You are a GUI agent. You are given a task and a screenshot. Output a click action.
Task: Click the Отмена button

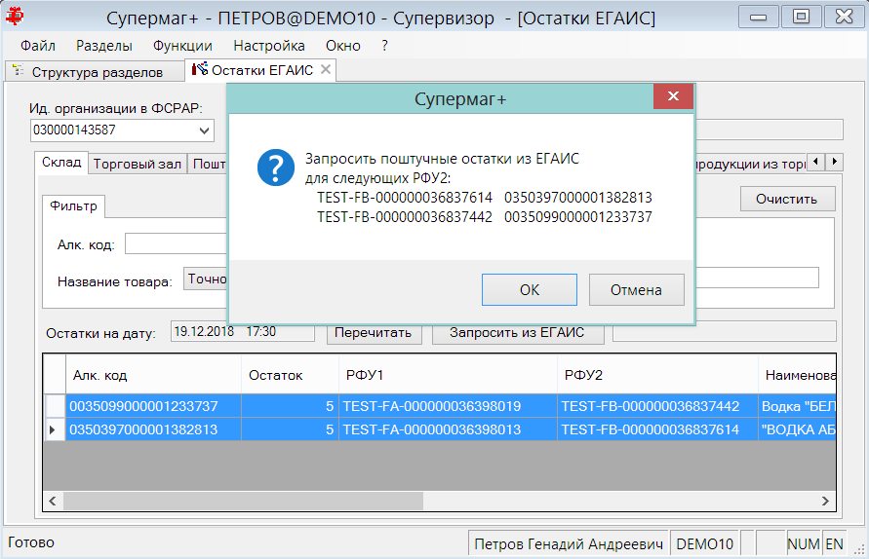[636, 289]
